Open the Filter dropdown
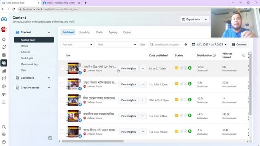The height and width of the screenshot is (146, 260). click(x=117, y=45)
